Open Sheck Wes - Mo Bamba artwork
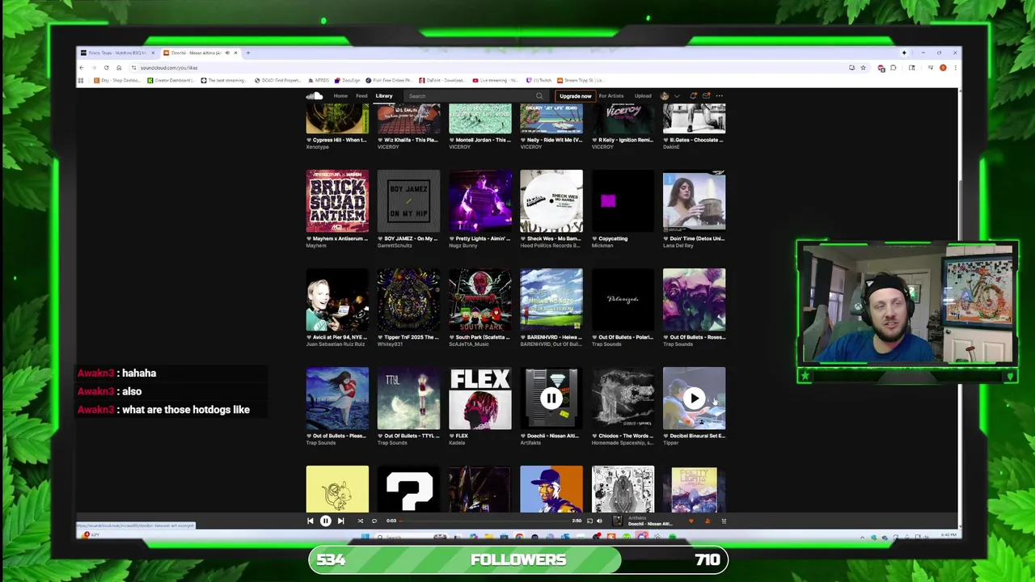Screen dimensions: 1035x582 click(x=551, y=200)
